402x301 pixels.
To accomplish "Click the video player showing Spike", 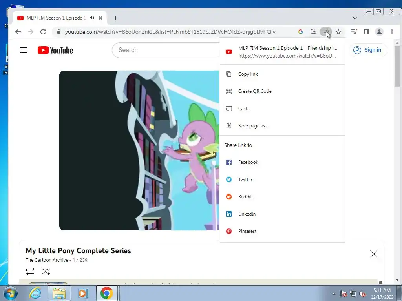I will tap(139, 150).
